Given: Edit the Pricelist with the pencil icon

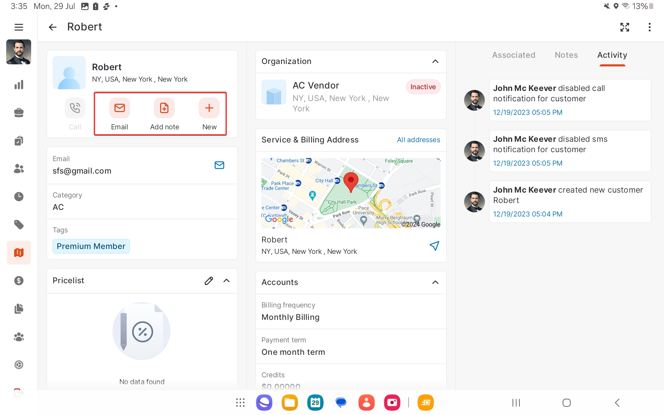Looking at the screenshot, I should (x=209, y=280).
